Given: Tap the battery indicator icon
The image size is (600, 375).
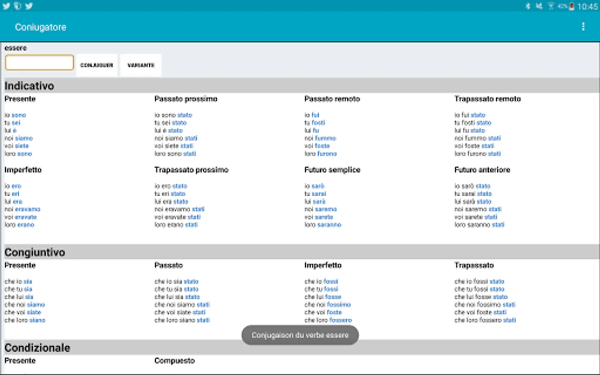Looking at the screenshot, I should click(572, 6).
